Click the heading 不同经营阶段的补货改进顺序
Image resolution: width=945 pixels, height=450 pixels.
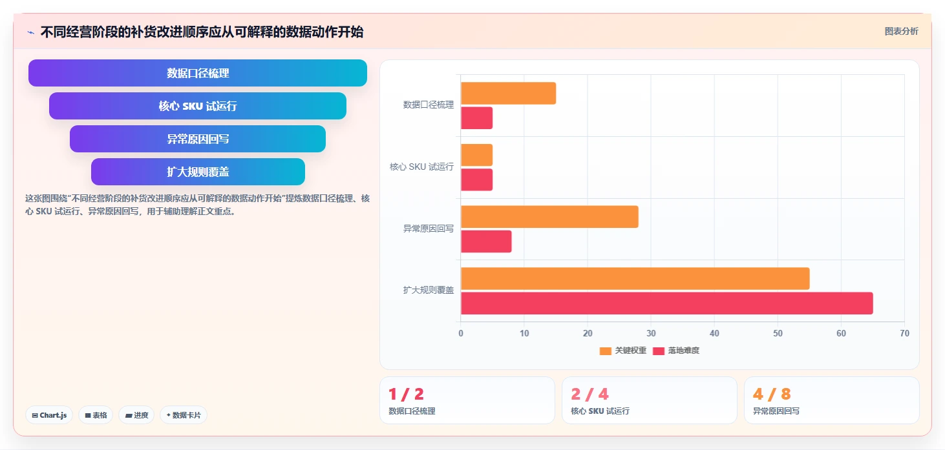(x=202, y=32)
